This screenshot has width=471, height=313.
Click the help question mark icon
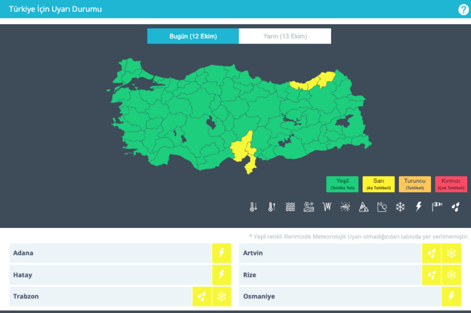pyautogui.click(x=463, y=9)
